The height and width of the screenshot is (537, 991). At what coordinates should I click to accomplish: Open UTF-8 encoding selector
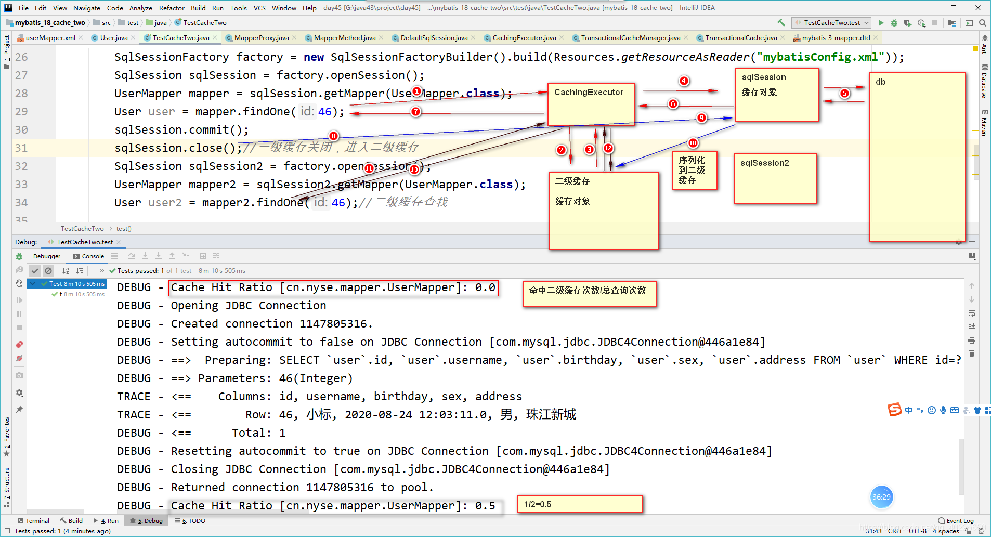[x=918, y=531]
